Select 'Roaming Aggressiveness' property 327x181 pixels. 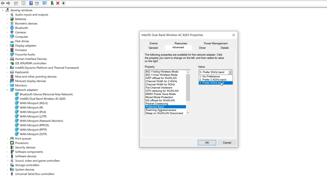coord(165,110)
